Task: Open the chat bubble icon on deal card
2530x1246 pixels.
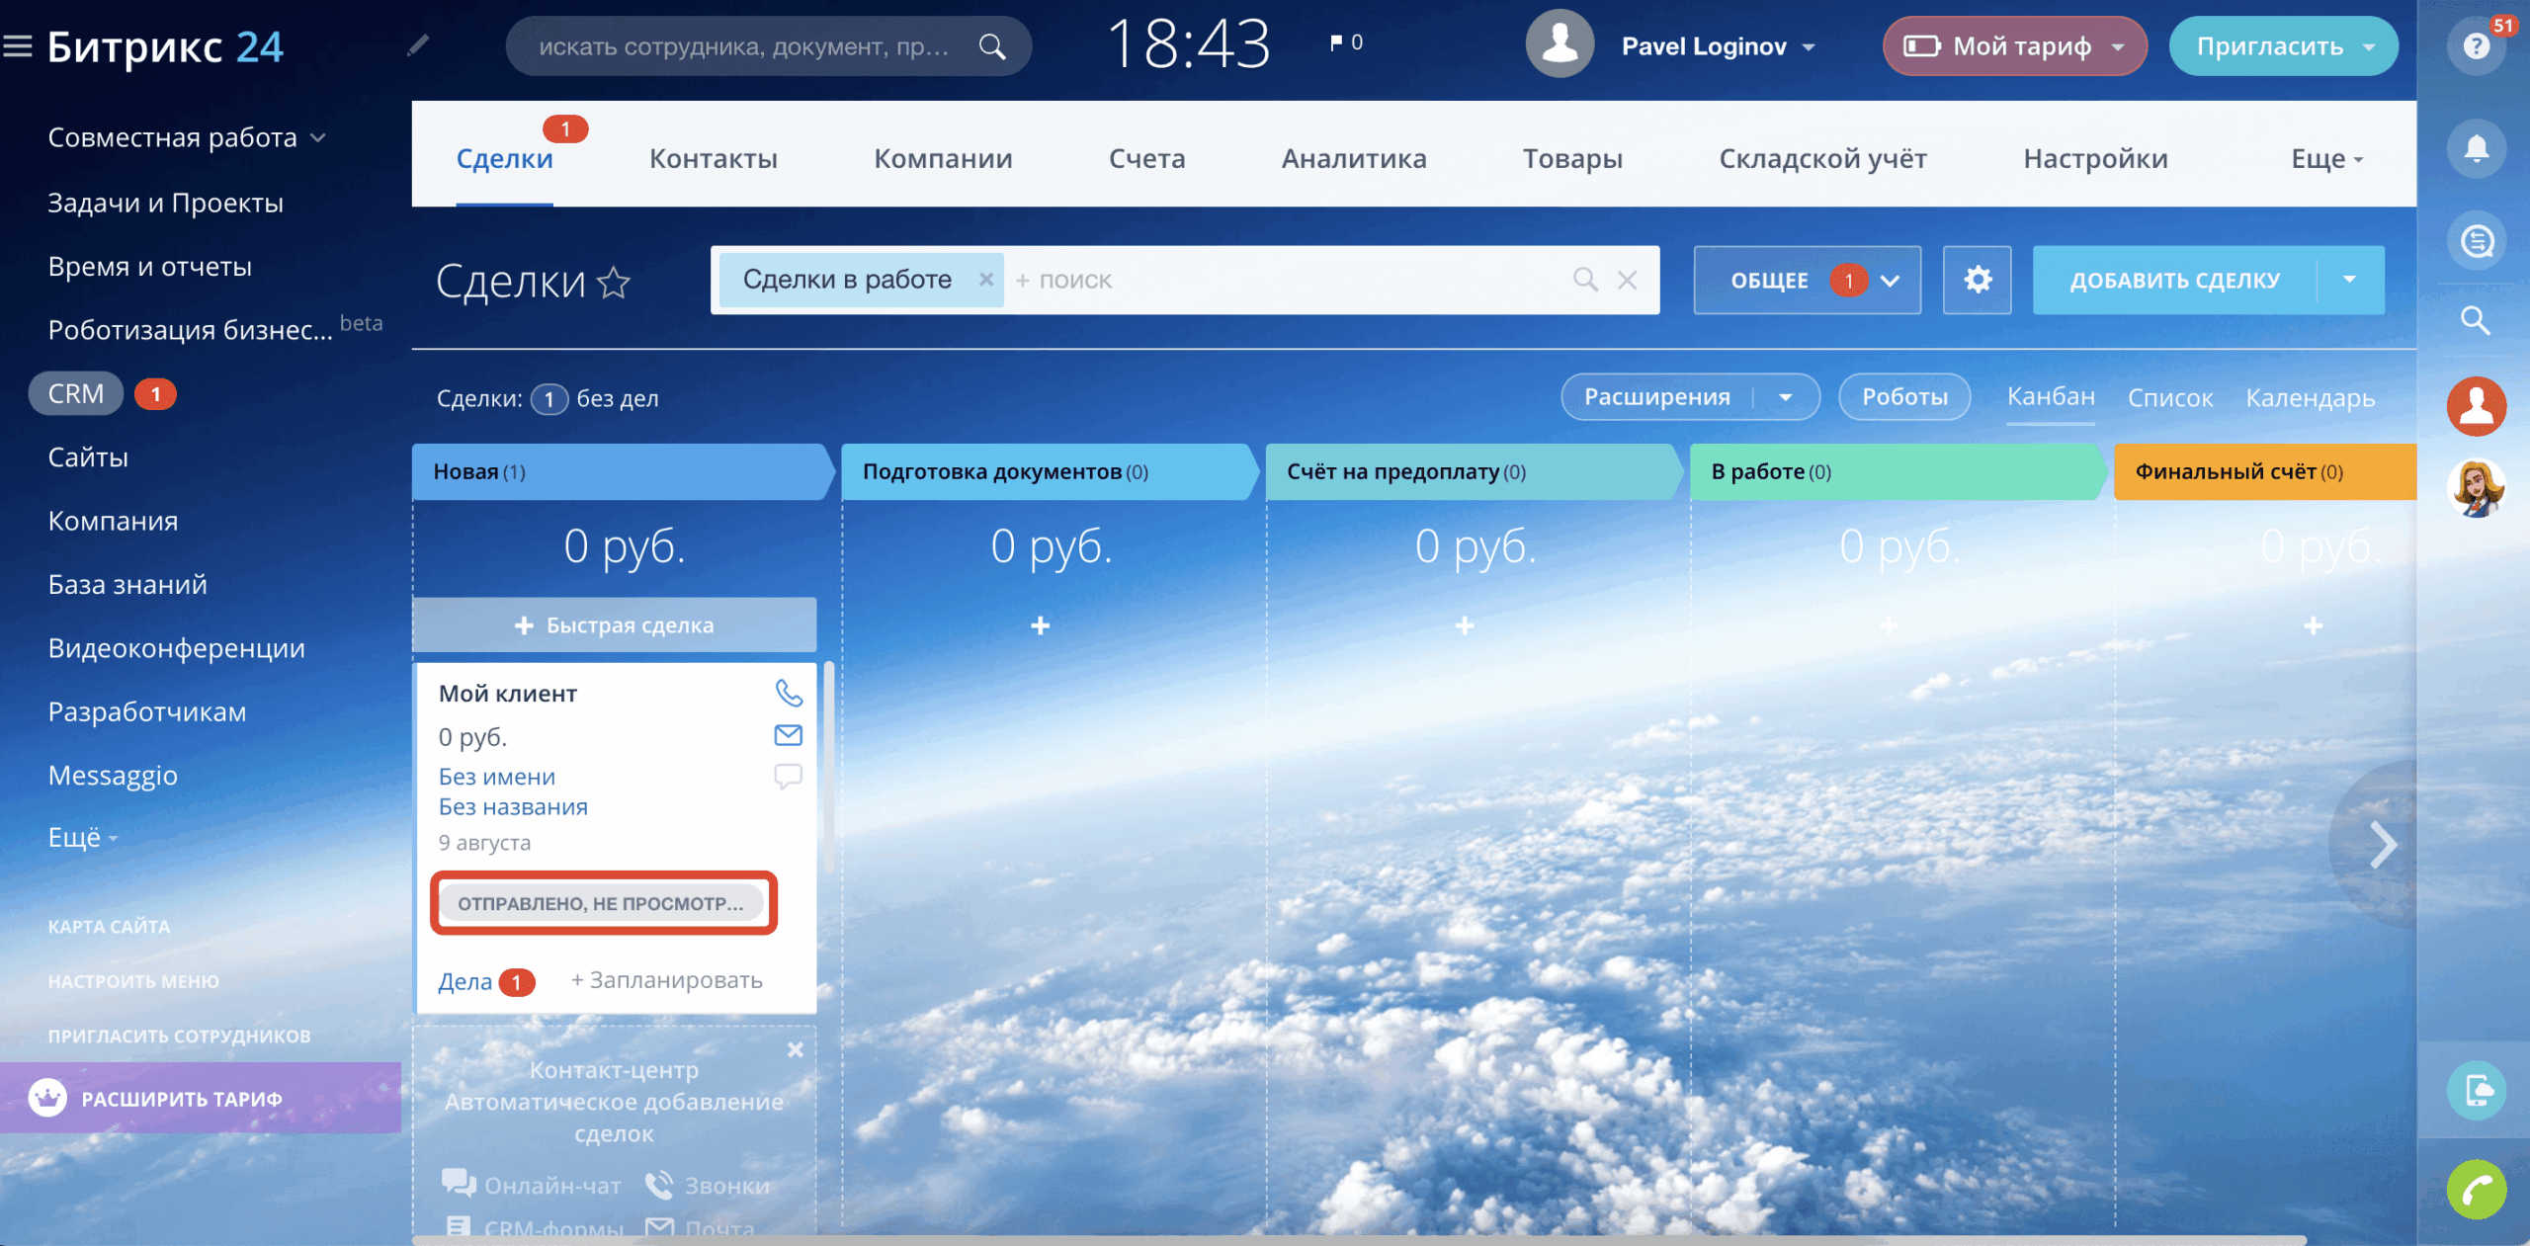Action: [788, 777]
